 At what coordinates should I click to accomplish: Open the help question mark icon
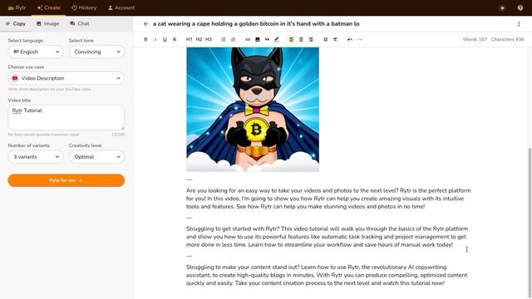click(520, 7)
